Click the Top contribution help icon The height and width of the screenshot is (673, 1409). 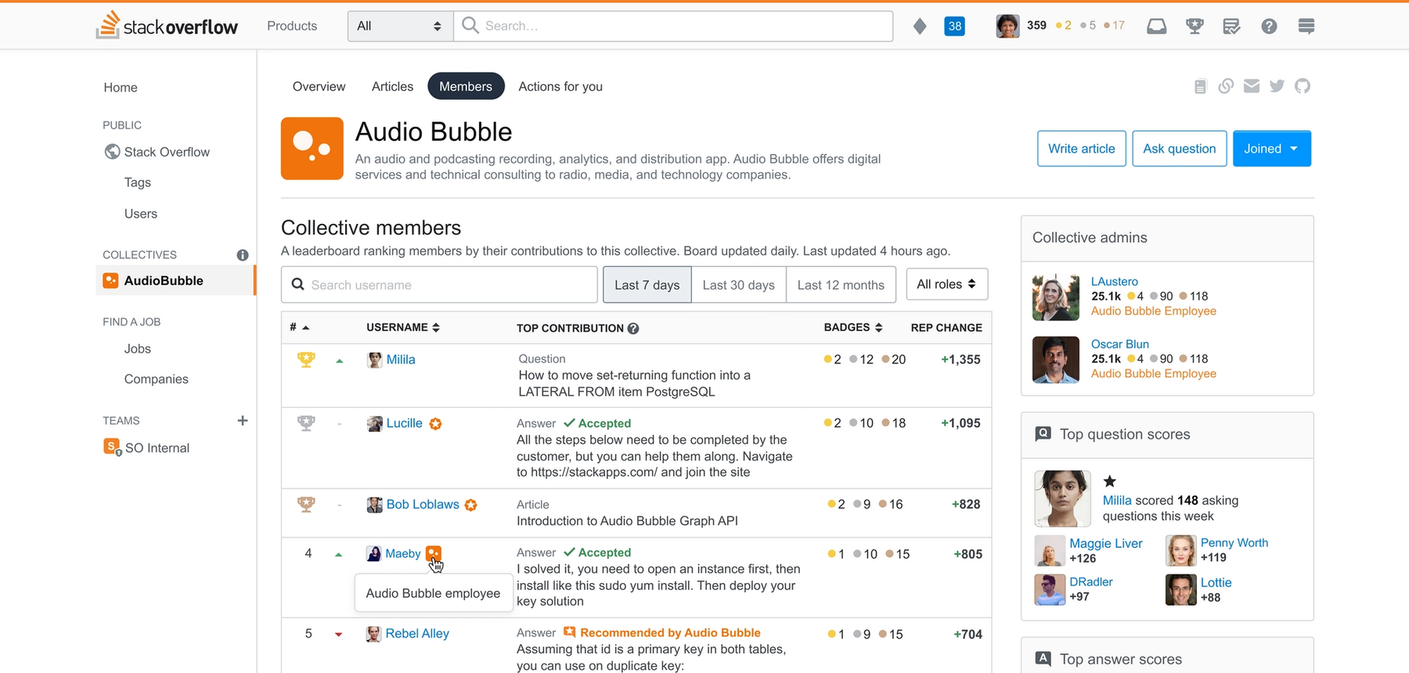(x=633, y=329)
